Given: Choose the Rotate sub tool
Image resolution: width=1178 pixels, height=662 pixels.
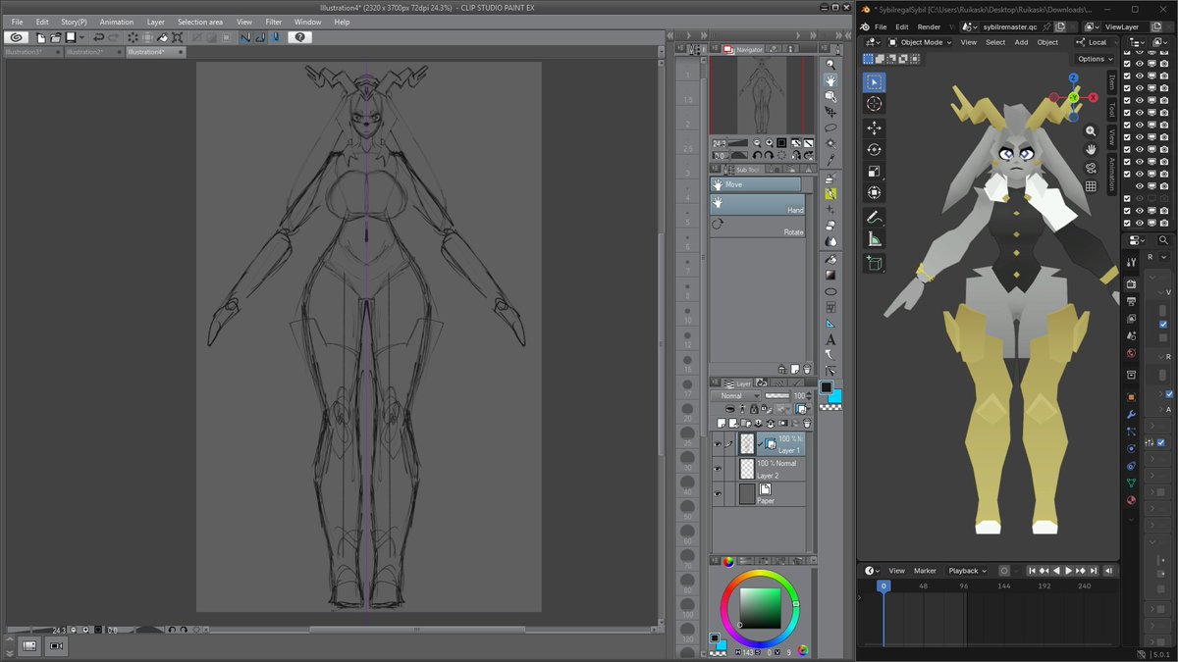Looking at the screenshot, I should click(757, 225).
